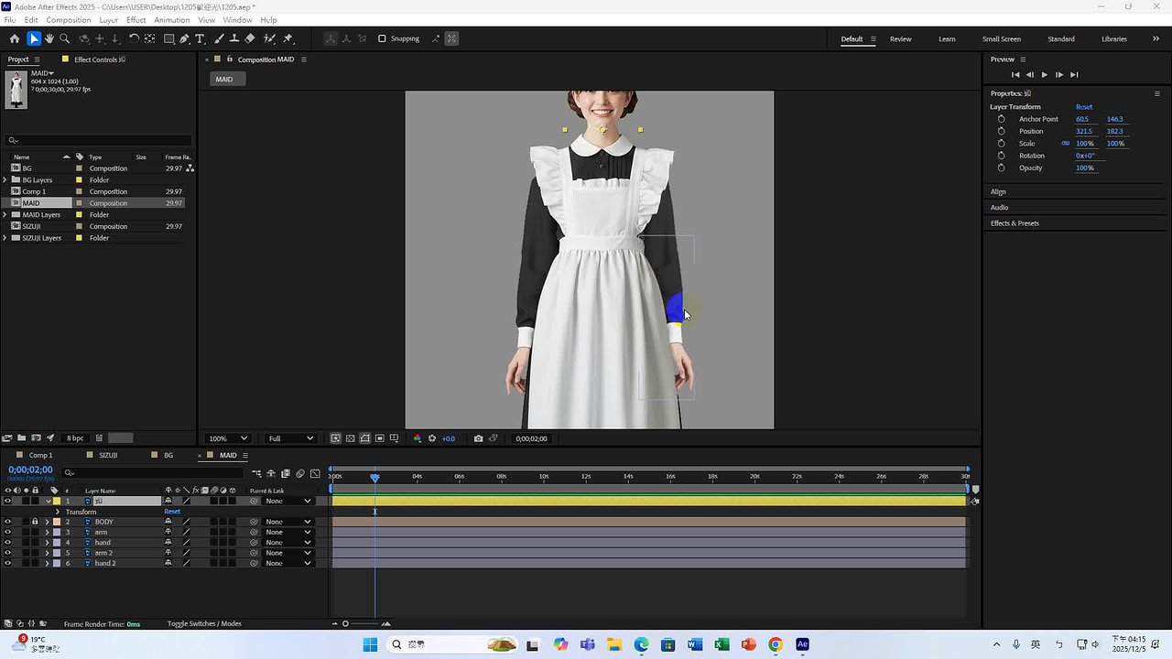Select the Pen tool
The width and height of the screenshot is (1172, 659).
point(185,38)
